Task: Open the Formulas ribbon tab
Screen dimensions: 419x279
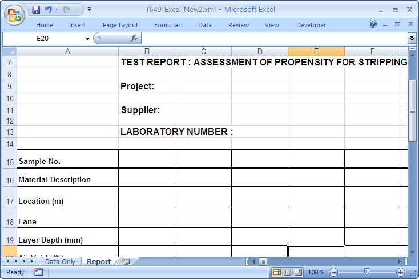Action: 167,25
